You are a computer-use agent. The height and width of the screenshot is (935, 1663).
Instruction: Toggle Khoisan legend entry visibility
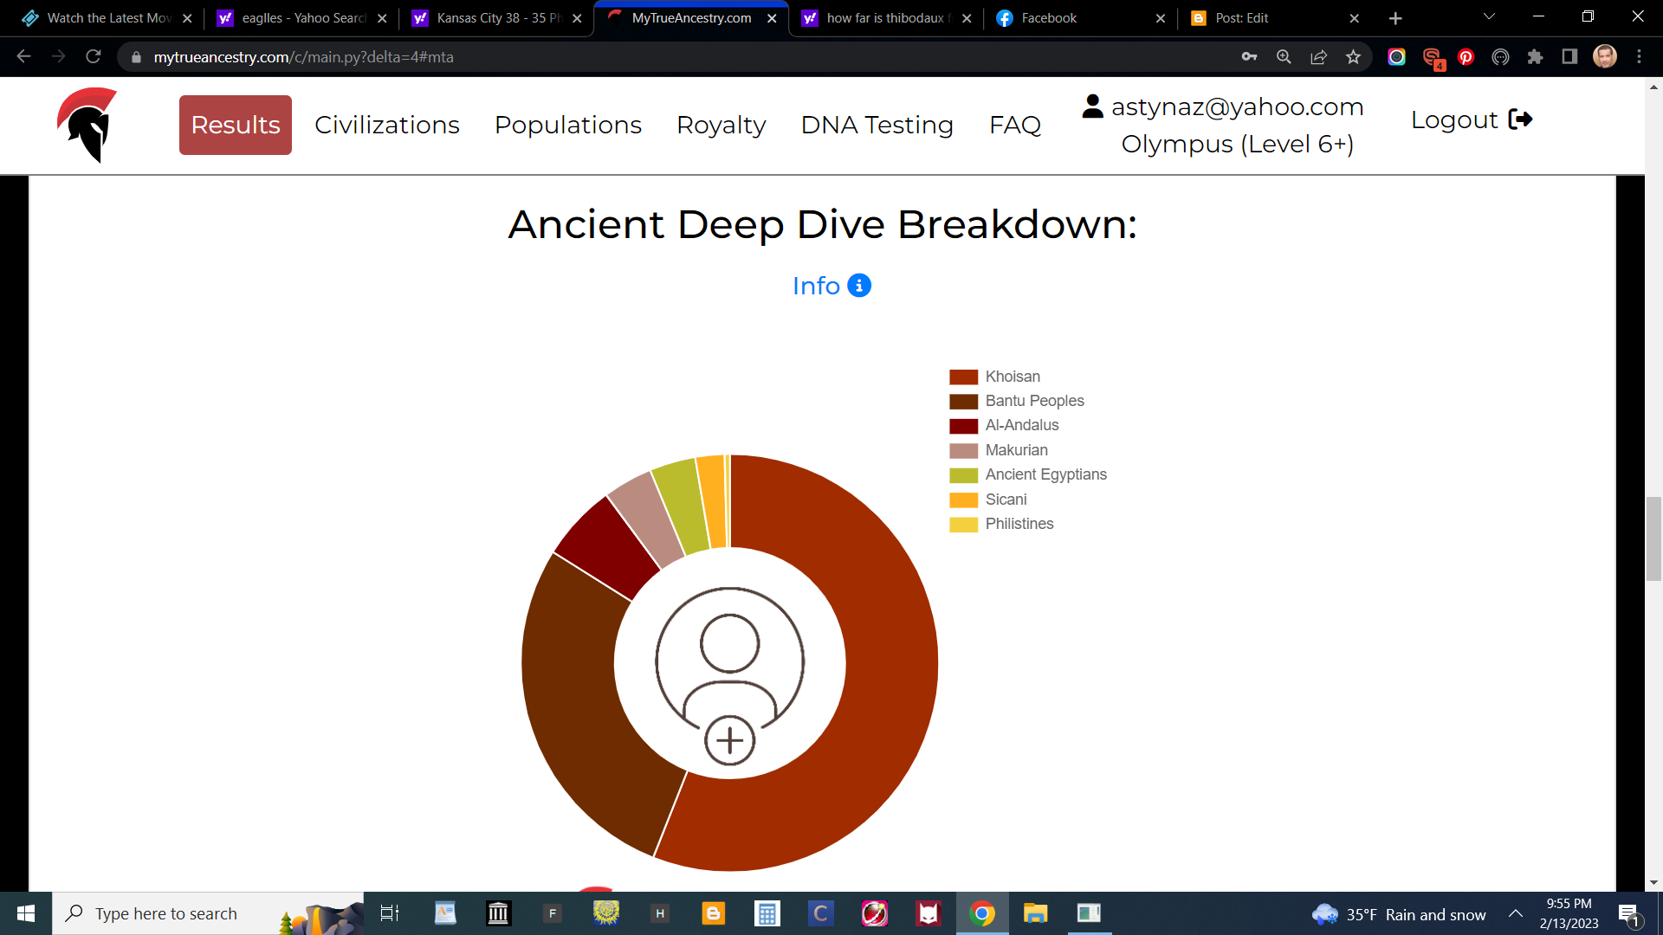pos(1012,377)
